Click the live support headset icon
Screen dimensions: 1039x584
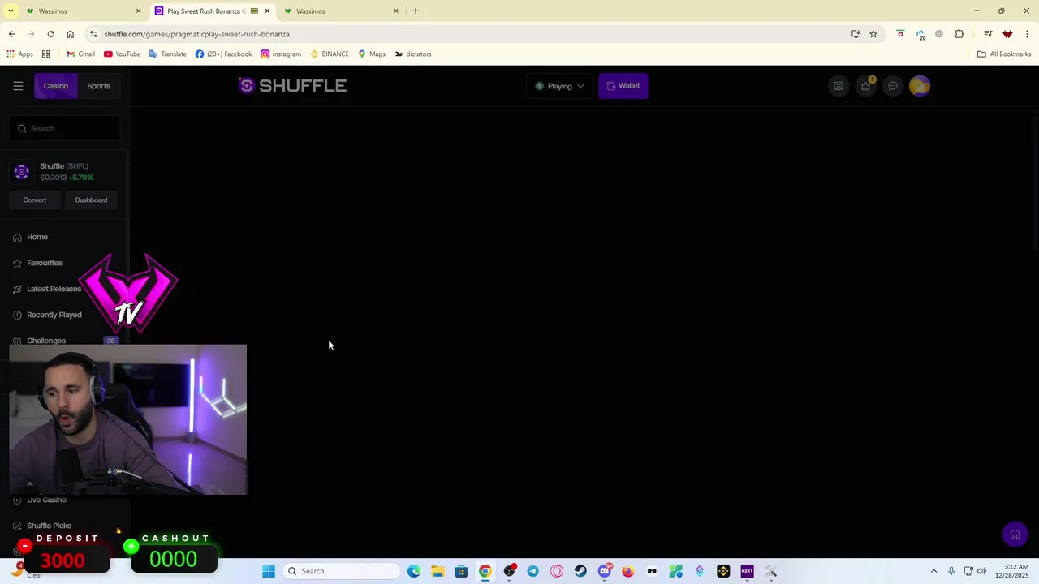pos(1015,535)
